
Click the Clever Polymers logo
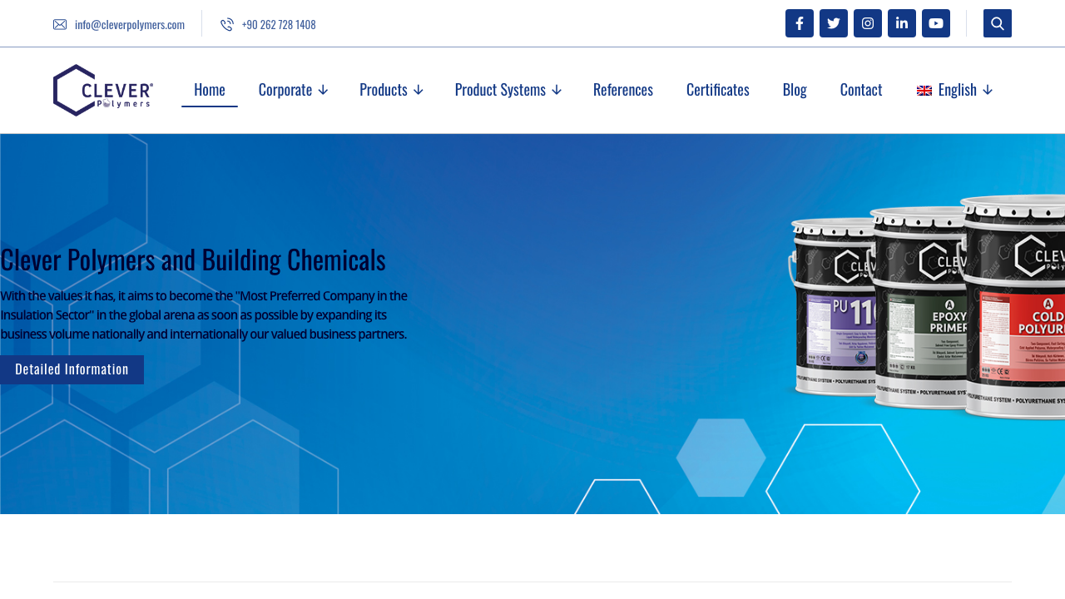[102, 90]
